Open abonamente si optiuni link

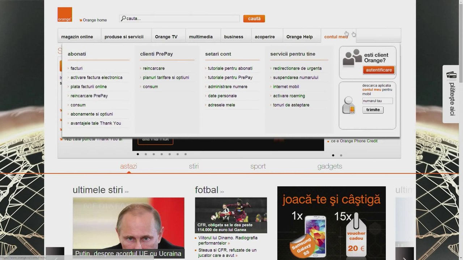coord(92,114)
